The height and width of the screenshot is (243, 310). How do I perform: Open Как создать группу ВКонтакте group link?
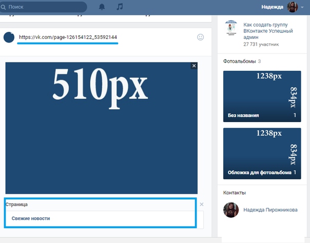[268, 31]
